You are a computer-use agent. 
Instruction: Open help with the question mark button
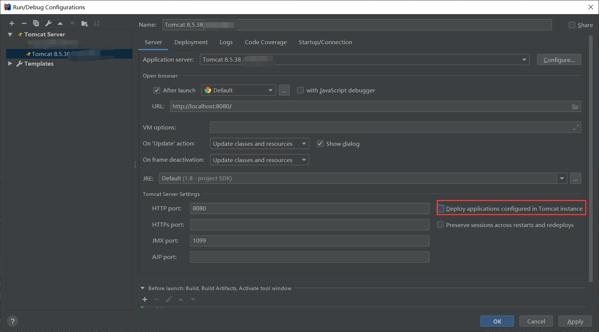[12, 321]
